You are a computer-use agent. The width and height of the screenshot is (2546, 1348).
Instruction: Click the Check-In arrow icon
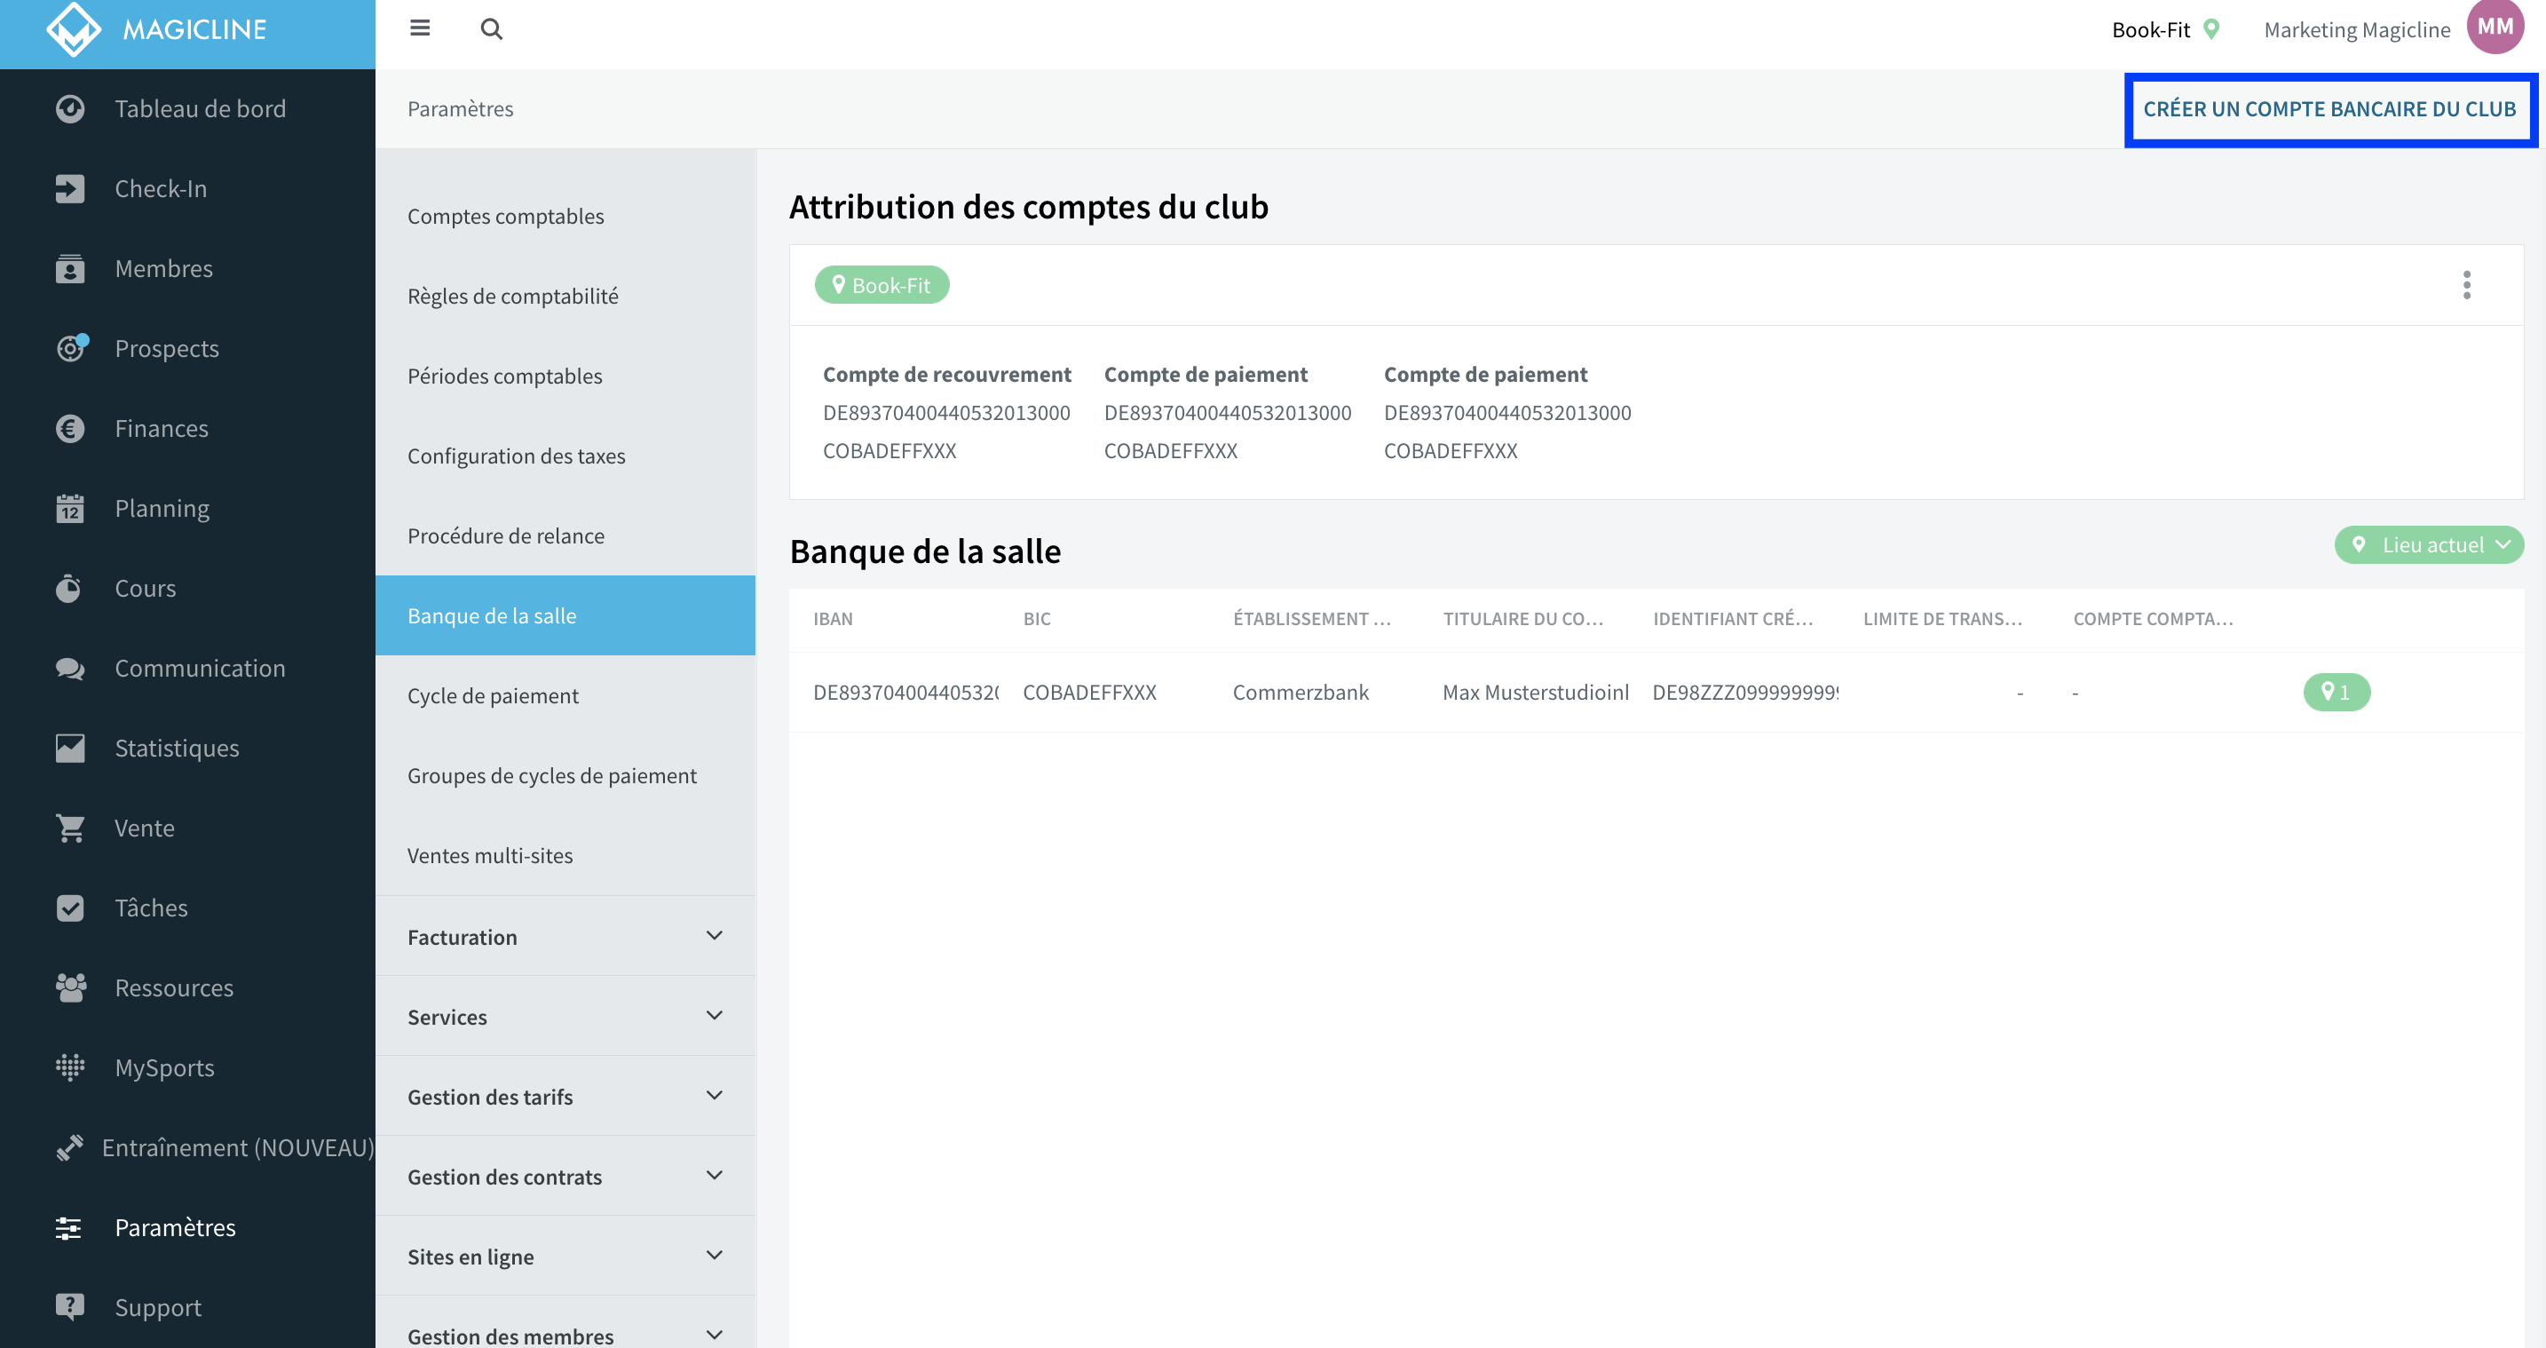tap(70, 189)
